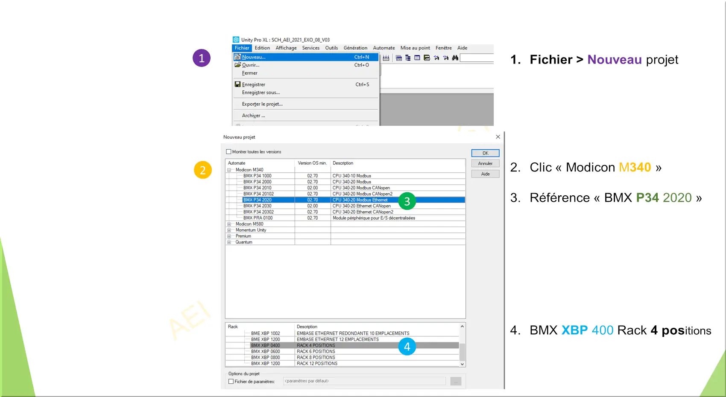Open the Fenêtre menu
The height and width of the screenshot is (397, 726).
[x=444, y=48]
